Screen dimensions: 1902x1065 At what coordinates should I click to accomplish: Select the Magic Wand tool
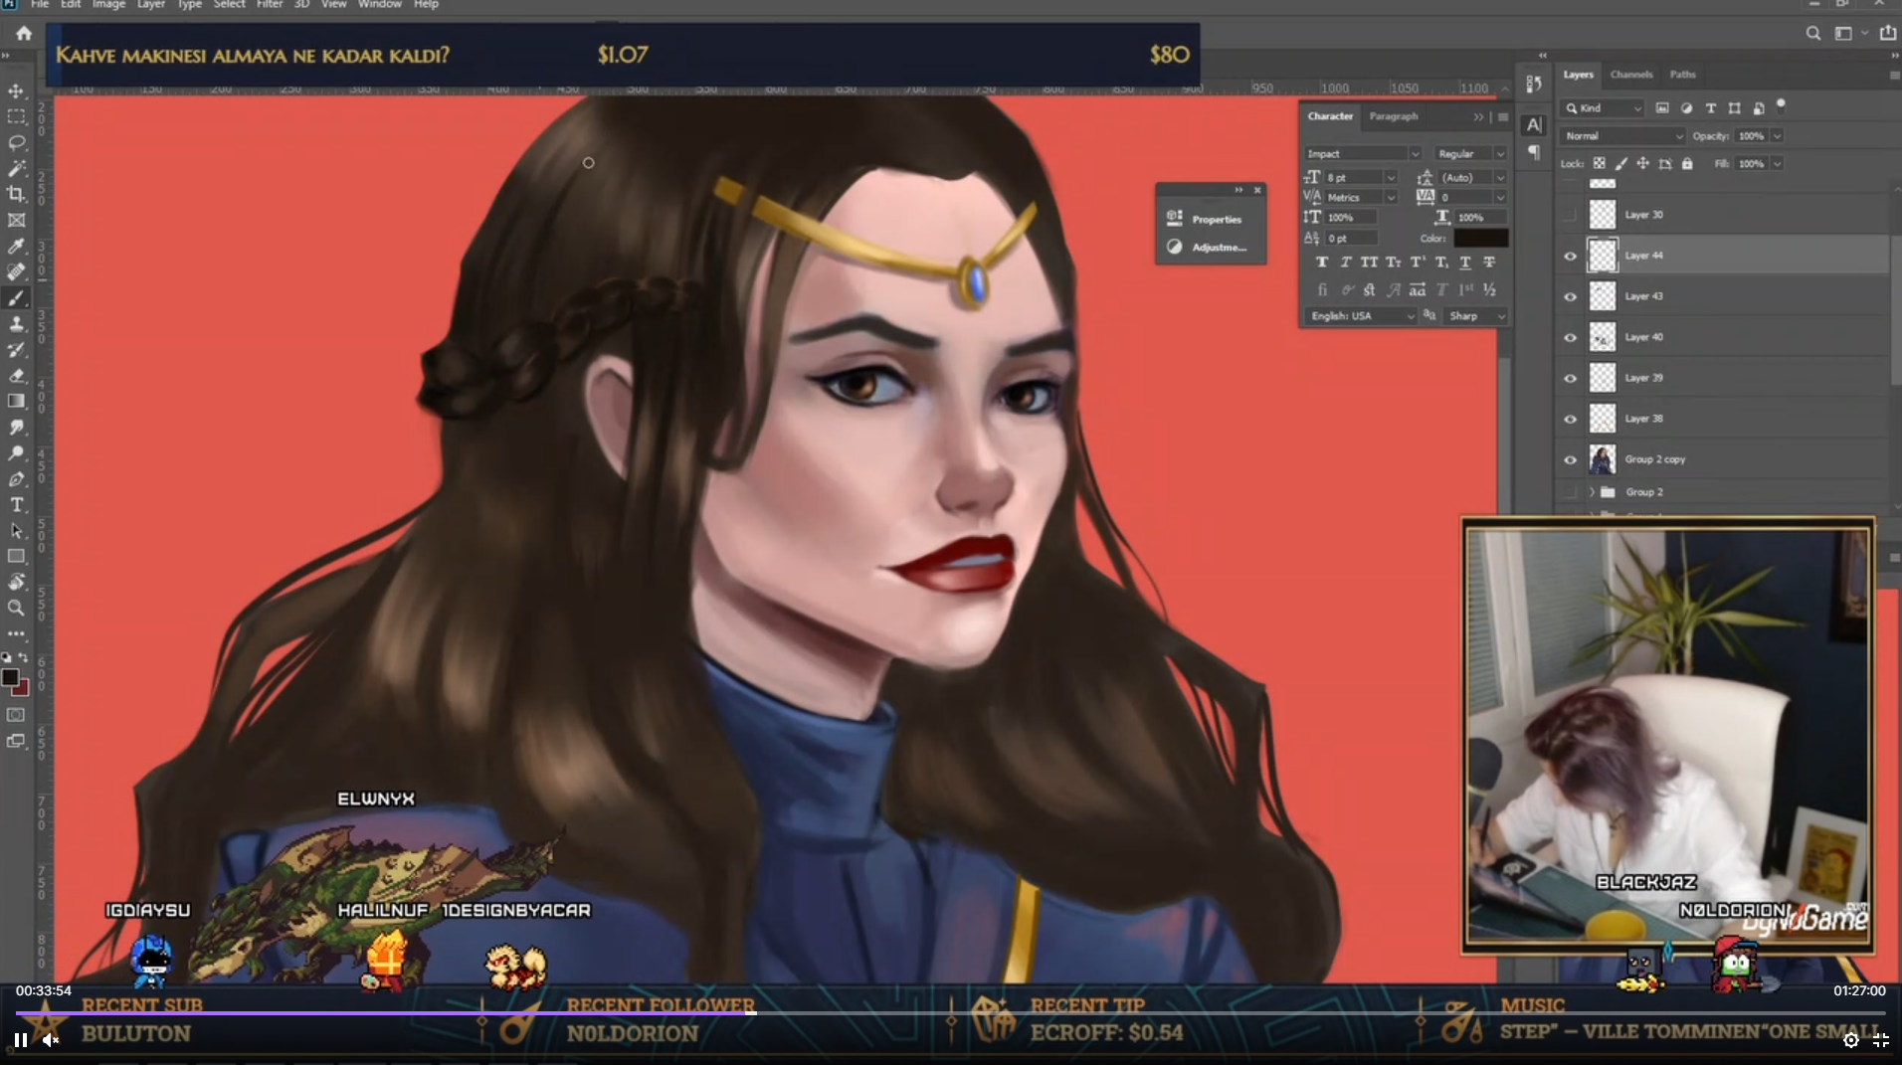16,169
